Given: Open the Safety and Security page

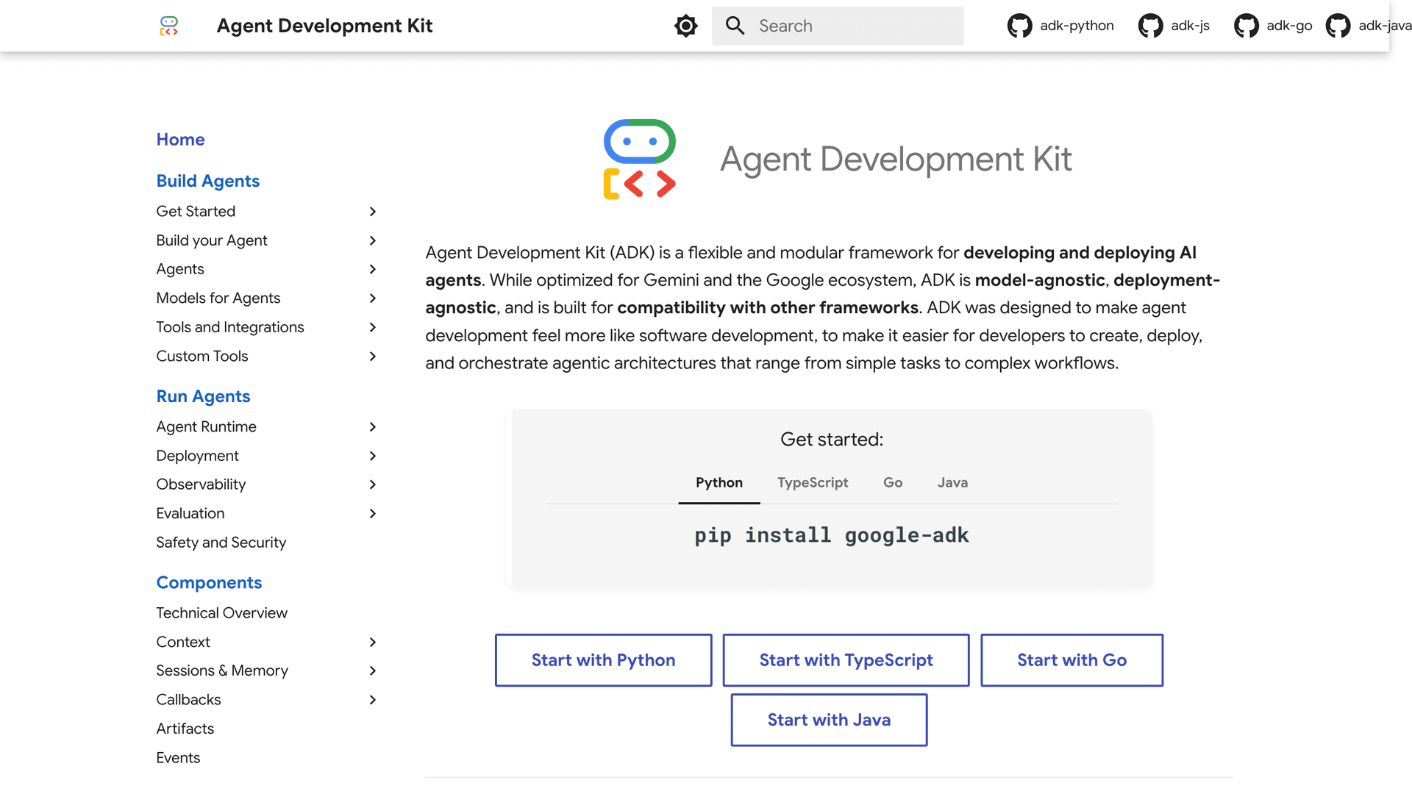Looking at the screenshot, I should 221,543.
